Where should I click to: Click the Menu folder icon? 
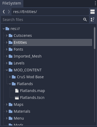[11, 118]
